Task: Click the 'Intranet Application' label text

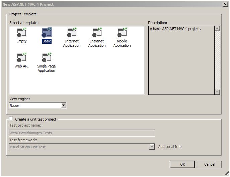Action: point(97,43)
